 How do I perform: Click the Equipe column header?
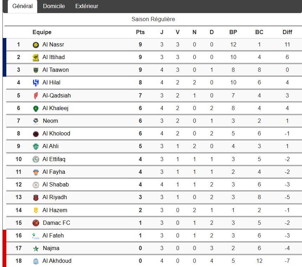(x=42, y=32)
